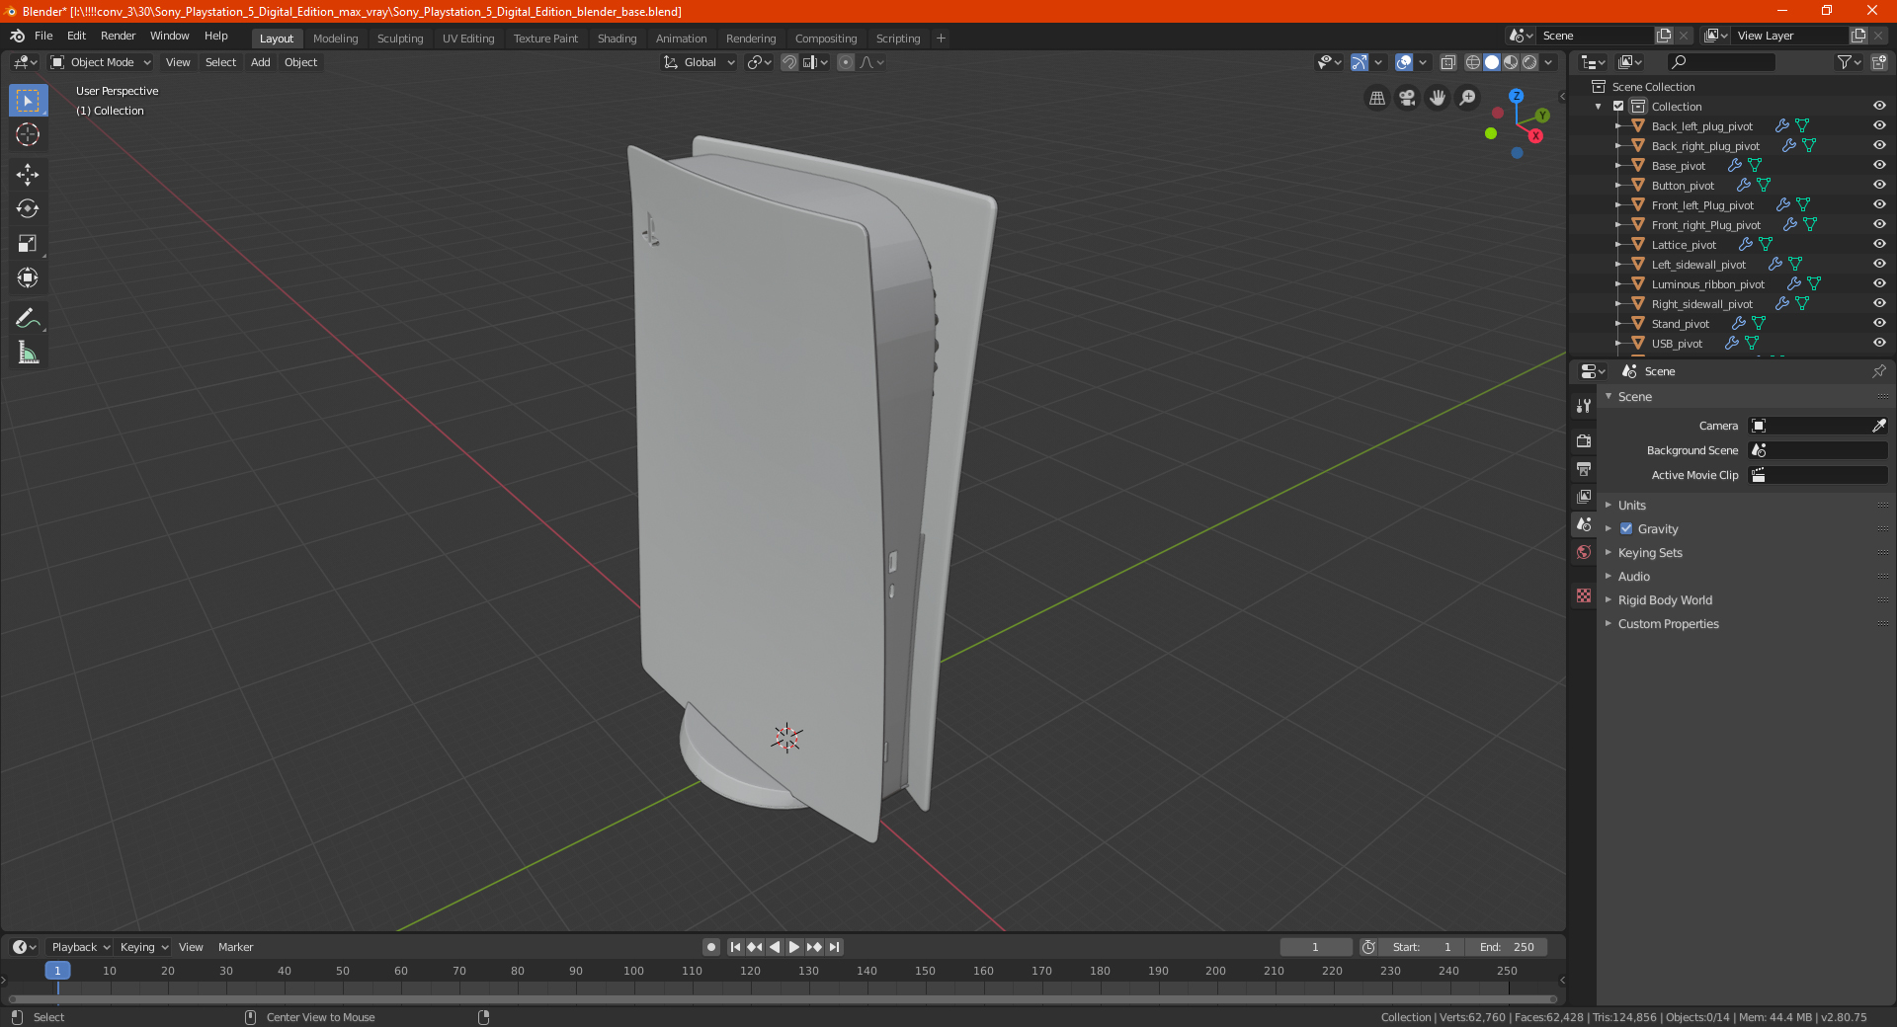Open the Object Mode dropdown
The image size is (1897, 1027).
coord(101,62)
